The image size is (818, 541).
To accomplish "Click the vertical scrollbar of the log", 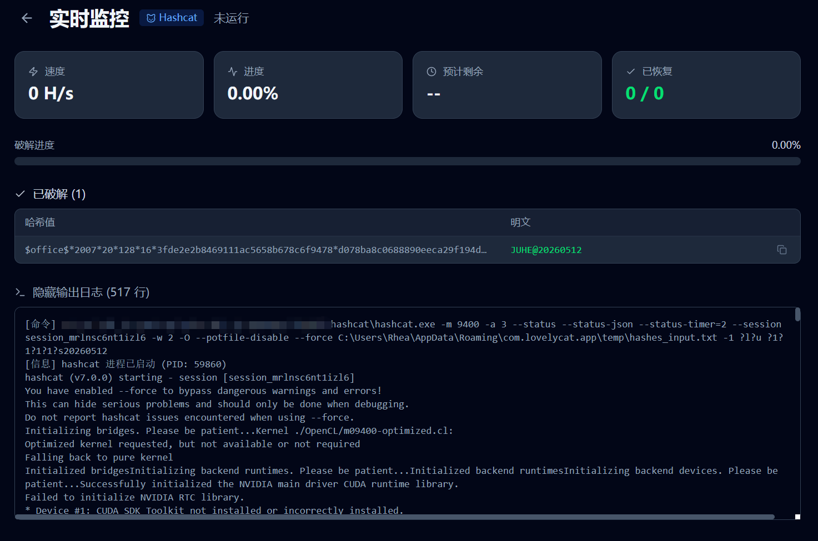I will tap(797, 315).
